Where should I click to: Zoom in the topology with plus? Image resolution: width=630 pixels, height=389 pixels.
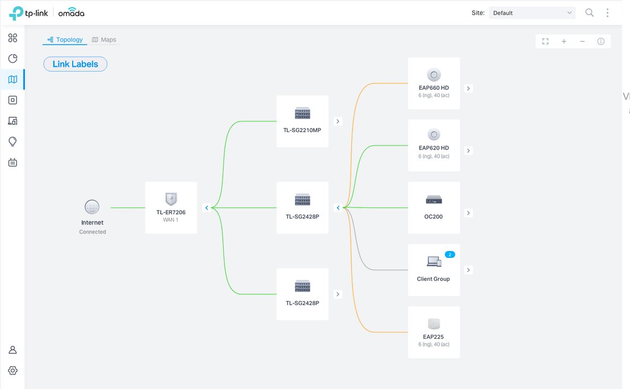pyautogui.click(x=564, y=41)
